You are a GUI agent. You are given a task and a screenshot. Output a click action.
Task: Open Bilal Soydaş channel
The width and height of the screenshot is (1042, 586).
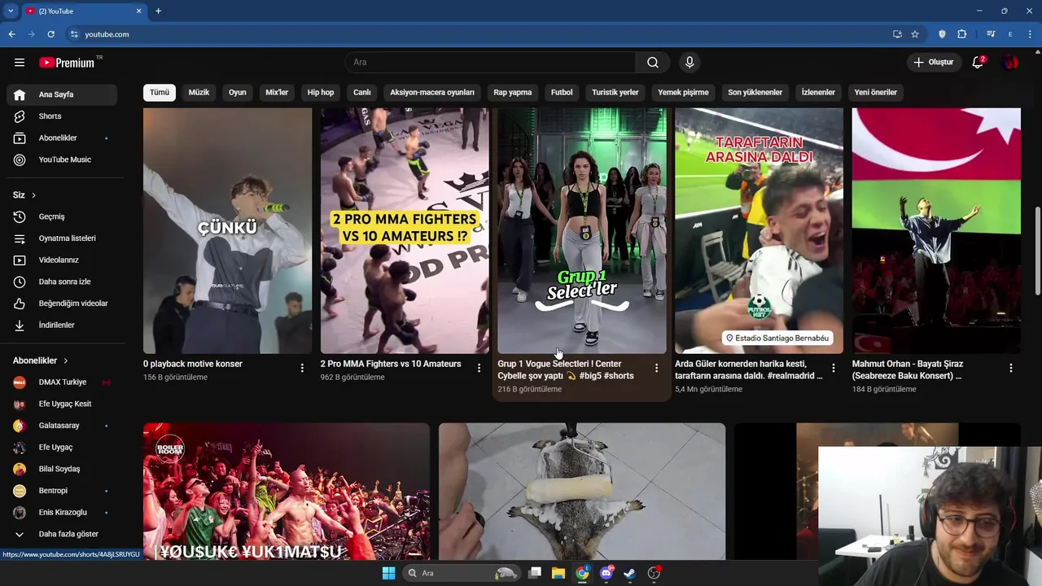click(62, 469)
